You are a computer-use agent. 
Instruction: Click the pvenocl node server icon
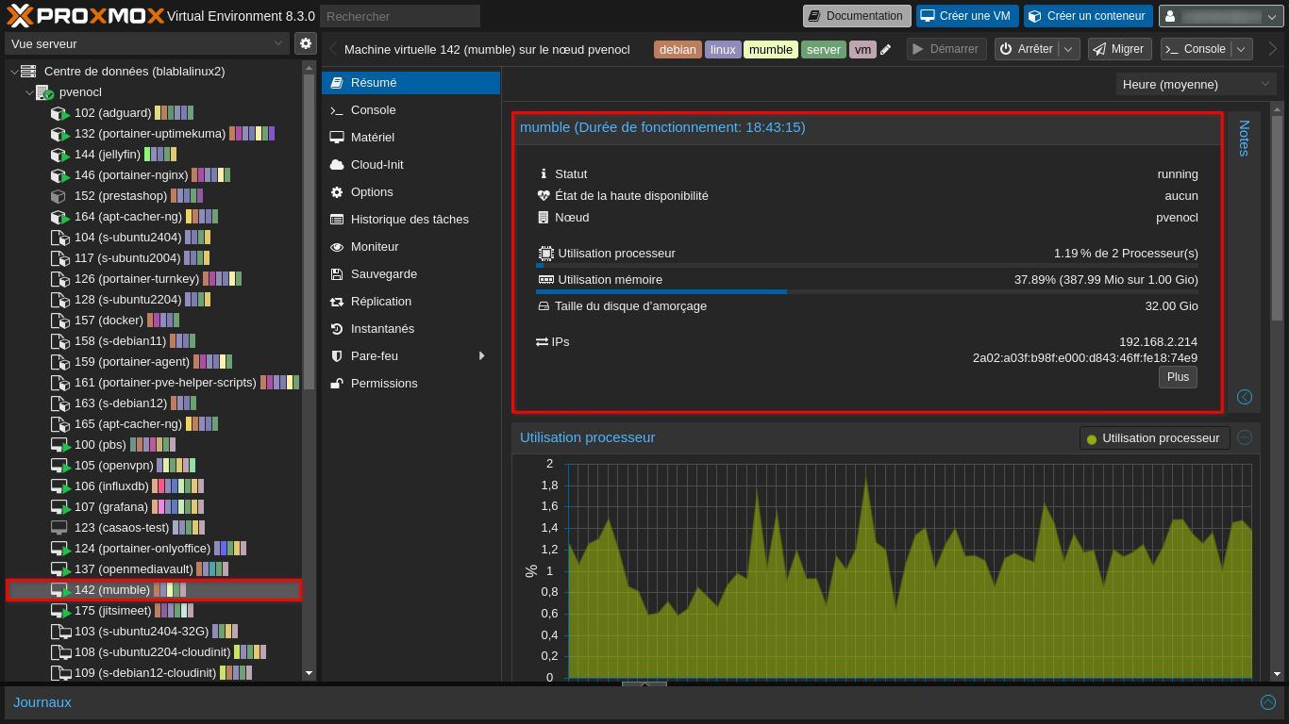(44, 92)
